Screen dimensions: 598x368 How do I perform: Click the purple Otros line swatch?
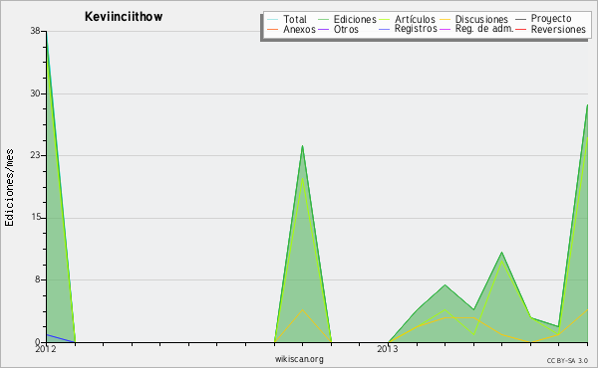point(323,30)
